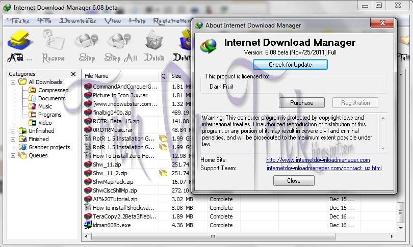
Task: Click the file icon of AI%20Tutorial.zip
Action: point(88,199)
